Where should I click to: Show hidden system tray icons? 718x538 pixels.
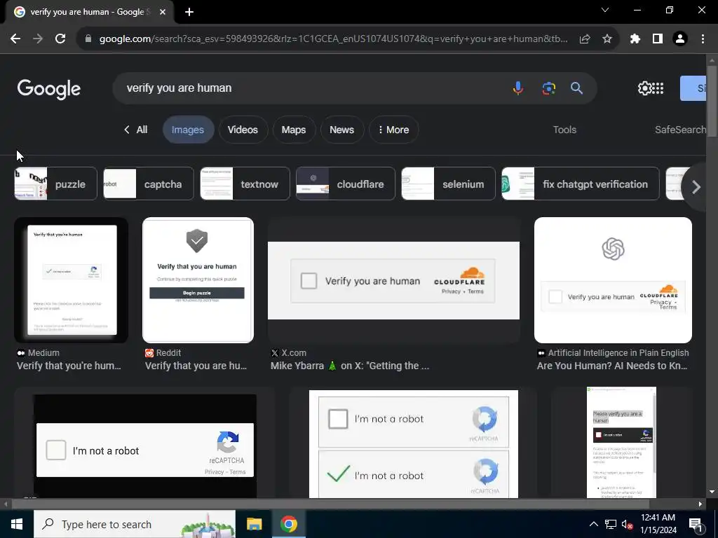pos(593,524)
